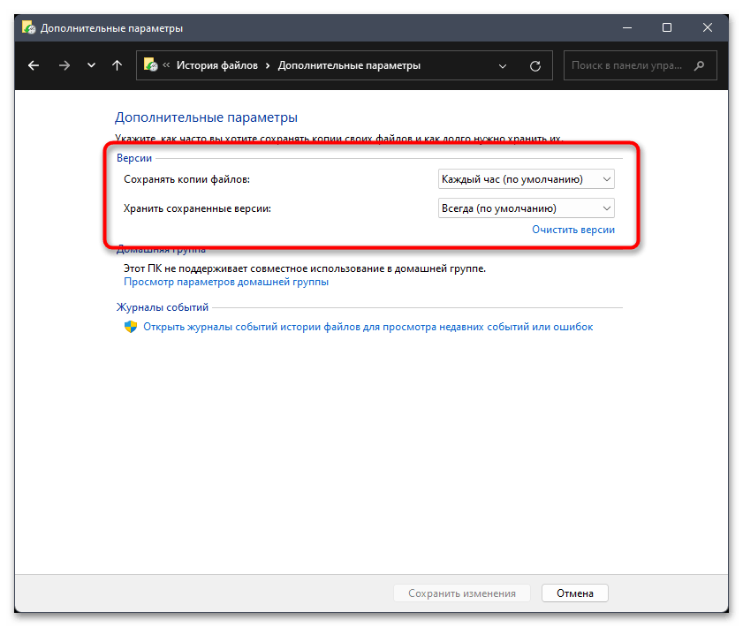Open Просмотр параметров домашней группы link
Image resolution: width=743 pixels, height=627 pixels.
(x=225, y=282)
